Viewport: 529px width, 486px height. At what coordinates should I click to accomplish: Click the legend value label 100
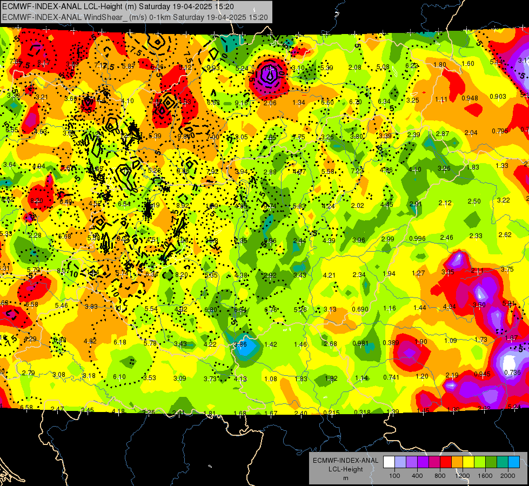pos(395,476)
